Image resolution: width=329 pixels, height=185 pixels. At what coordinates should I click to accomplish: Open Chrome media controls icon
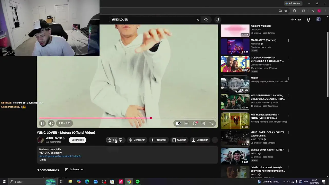coord(313,11)
